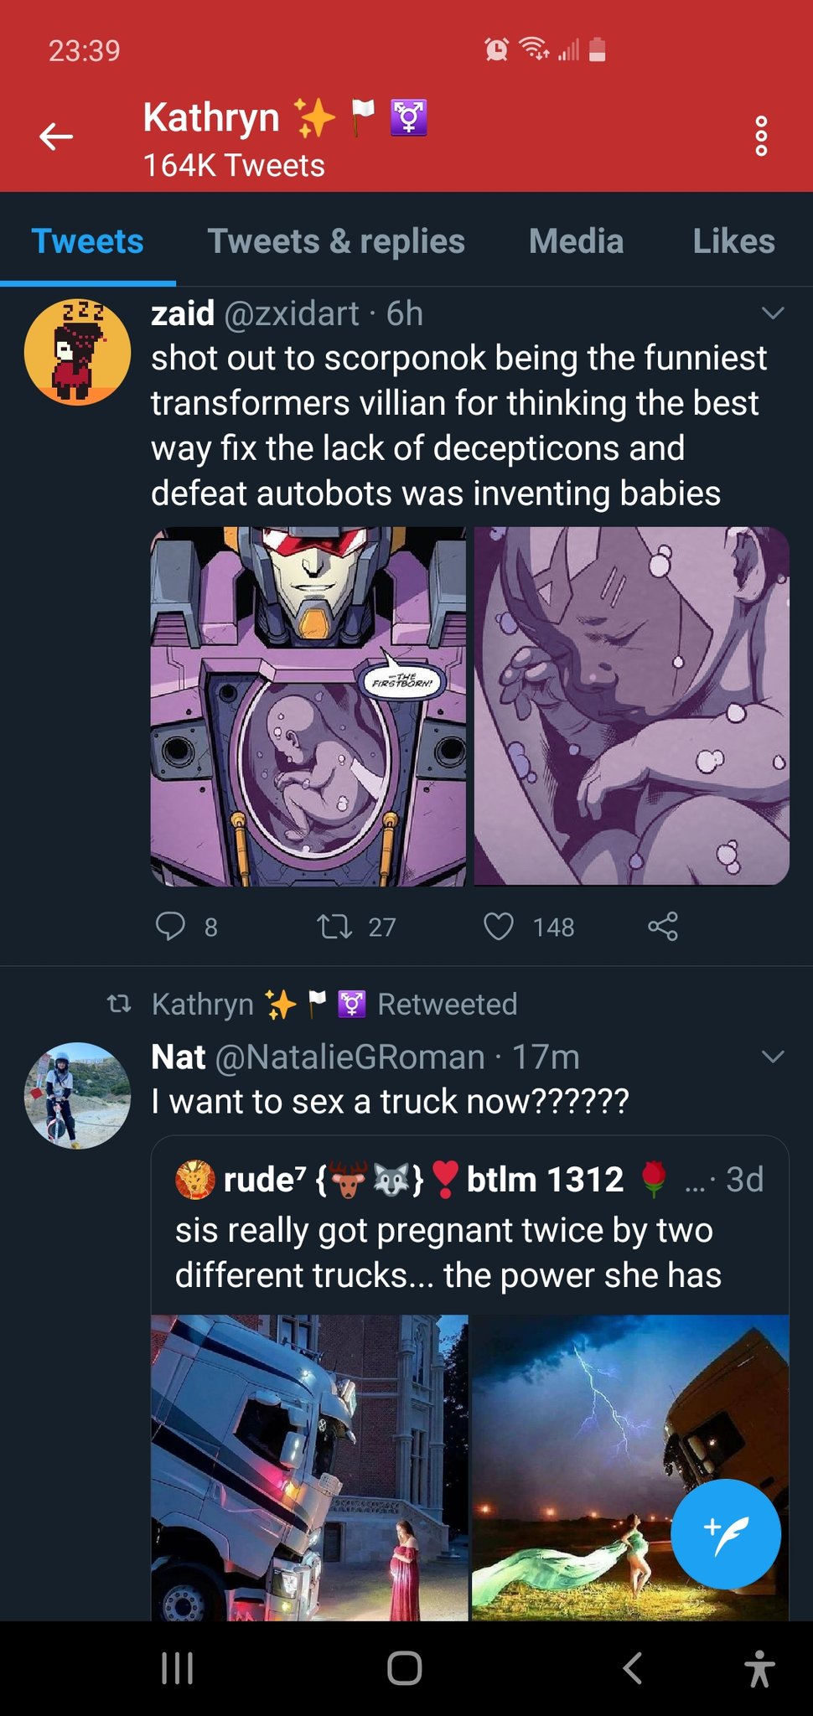This screenshot has height=1716, width=813.
Task: Like zaid's tweet with 148 likes
Action: (x=499, y=927)
